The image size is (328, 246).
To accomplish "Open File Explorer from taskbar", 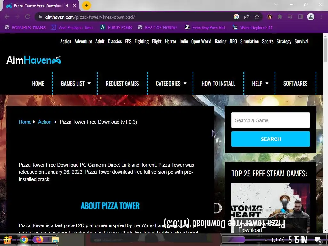I will point(55,240).
